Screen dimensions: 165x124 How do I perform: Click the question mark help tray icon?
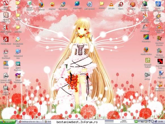tap(146, 121)
